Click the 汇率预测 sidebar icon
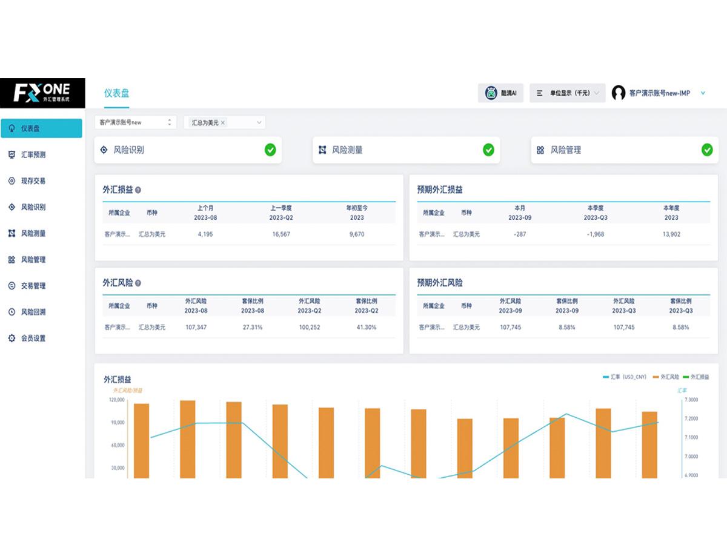Screen dimensions: 727x545 click(x=12, y=155)
